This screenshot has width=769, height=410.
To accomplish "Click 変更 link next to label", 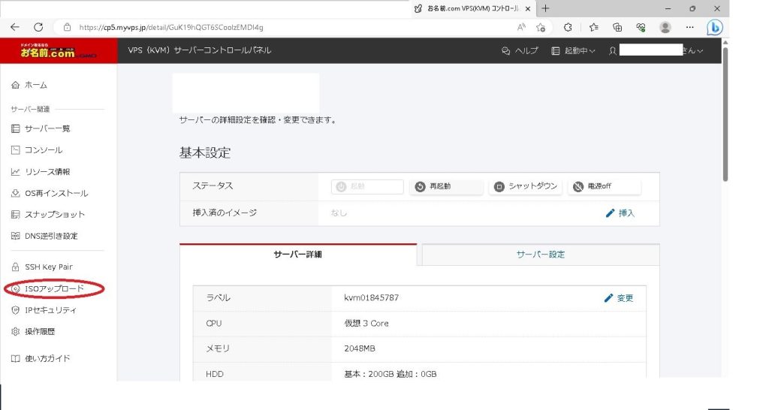I will (619, 298).
